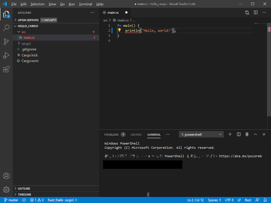
Task: Open the Run menu
Action: point(72,4)
